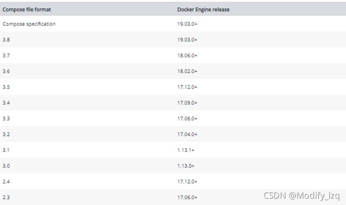
Task: Select the Compose format 3.0 cell
Action: click(x=6, y=166)
